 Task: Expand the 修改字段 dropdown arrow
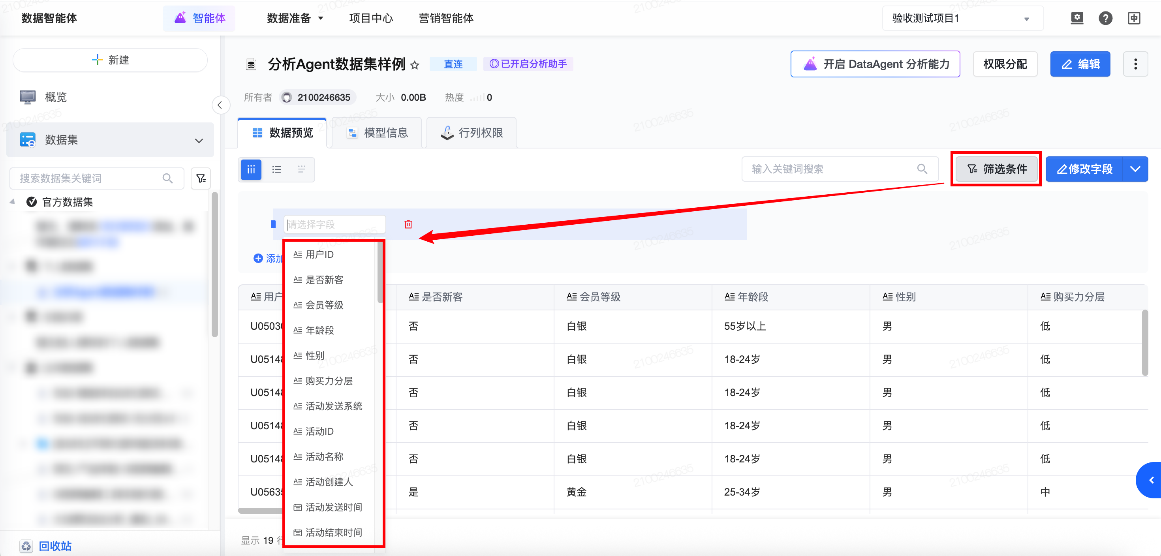pos(1135,169)
